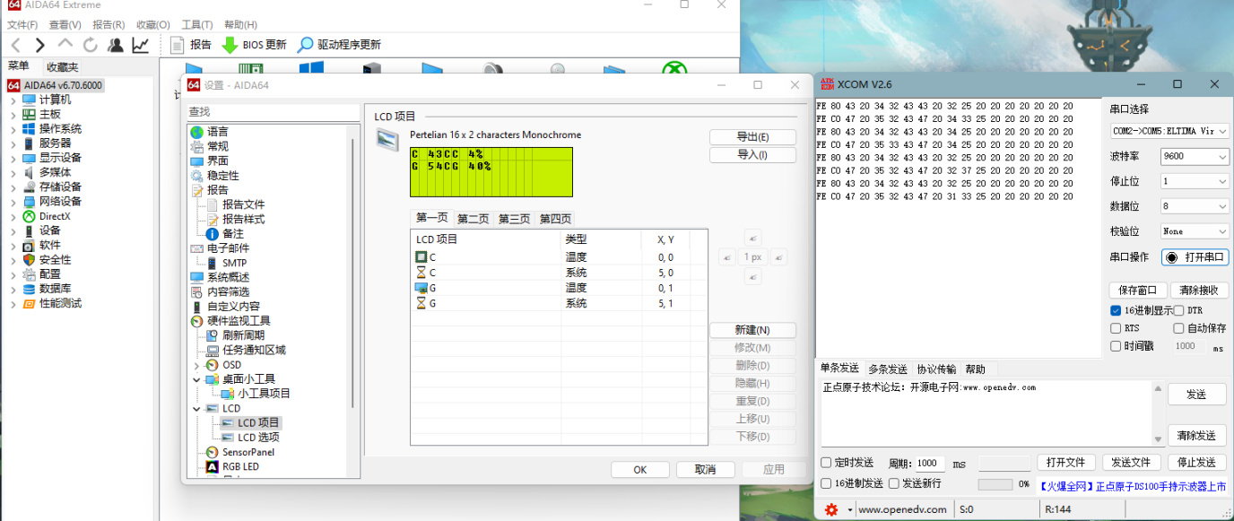The width and height of the screenshot is (1234, 521).
Task: Collapse LCD node in settings tree
Action: (x=197, y=408)
